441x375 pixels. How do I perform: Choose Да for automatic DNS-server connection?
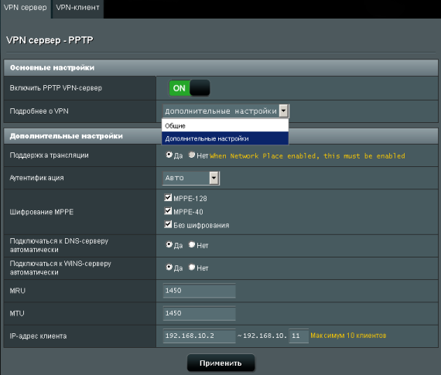click(x=169, y=244)
